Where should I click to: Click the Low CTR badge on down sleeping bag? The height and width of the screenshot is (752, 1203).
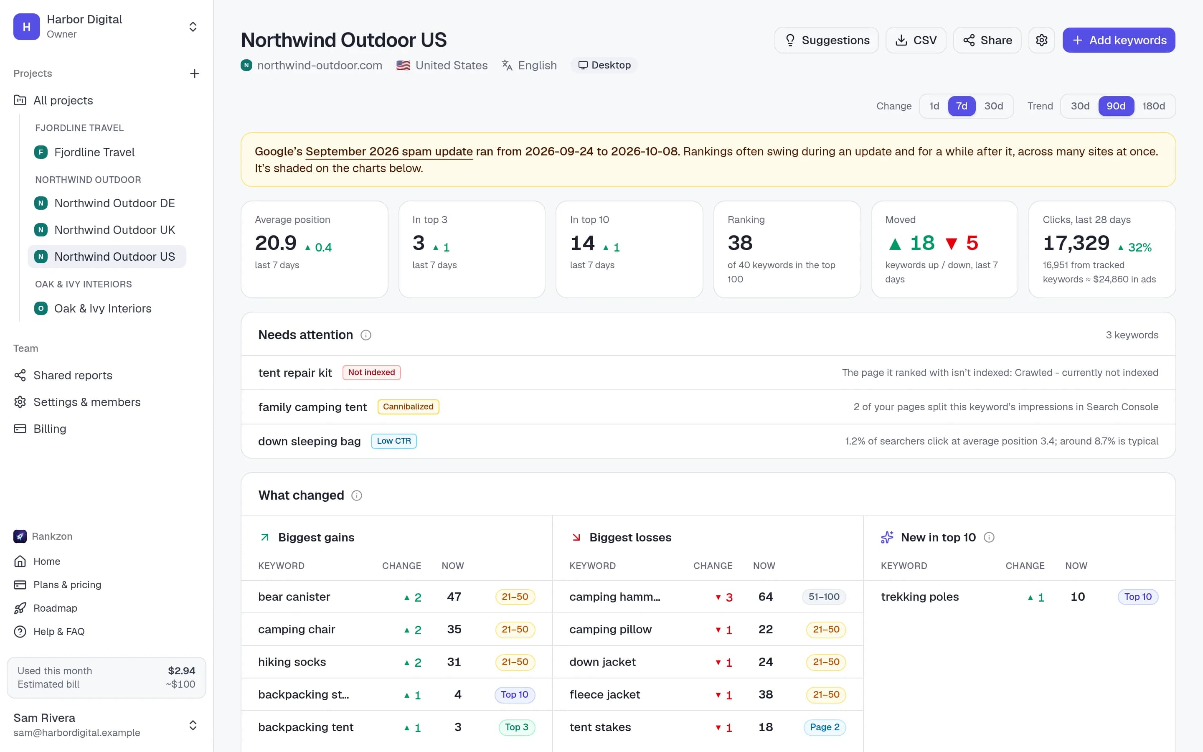pos(394,441)
